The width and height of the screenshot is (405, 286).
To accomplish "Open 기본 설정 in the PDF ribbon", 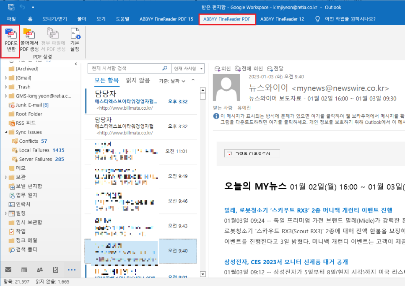I will pyautogui.click(x=75, y=40).
